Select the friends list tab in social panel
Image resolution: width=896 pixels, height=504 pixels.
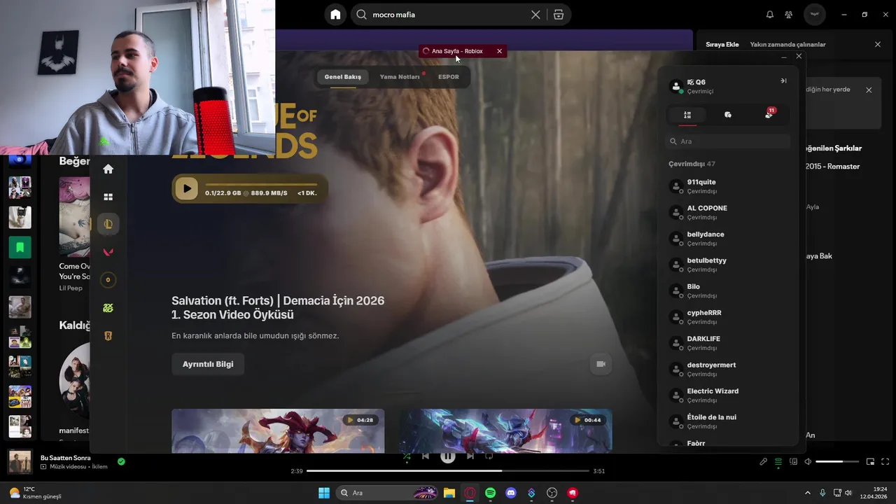pos(687,115)
